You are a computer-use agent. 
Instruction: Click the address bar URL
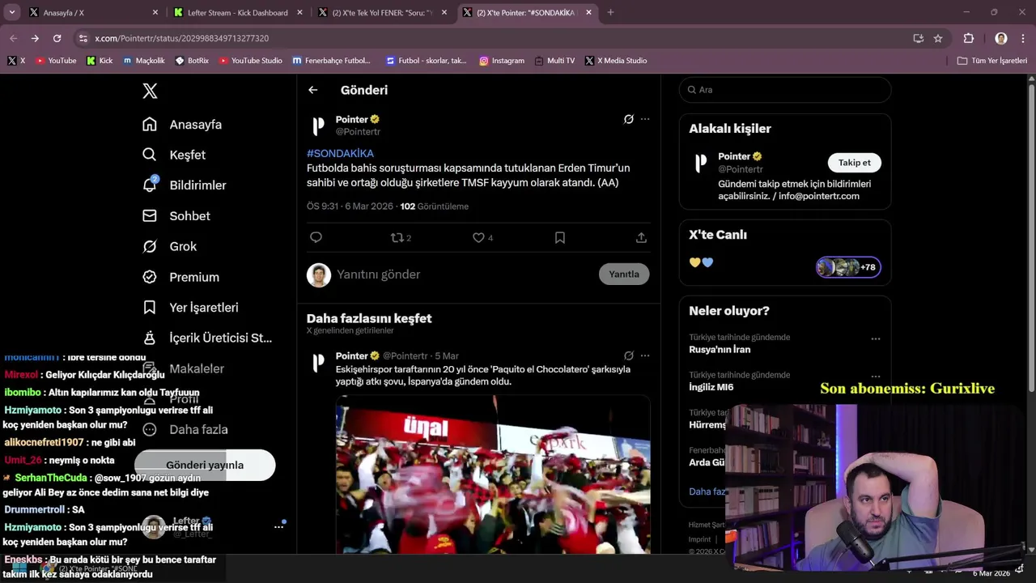point(181,38)
